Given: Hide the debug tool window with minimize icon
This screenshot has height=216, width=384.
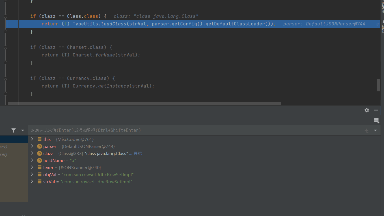Looking at the screenshot, I should (376, 110).
